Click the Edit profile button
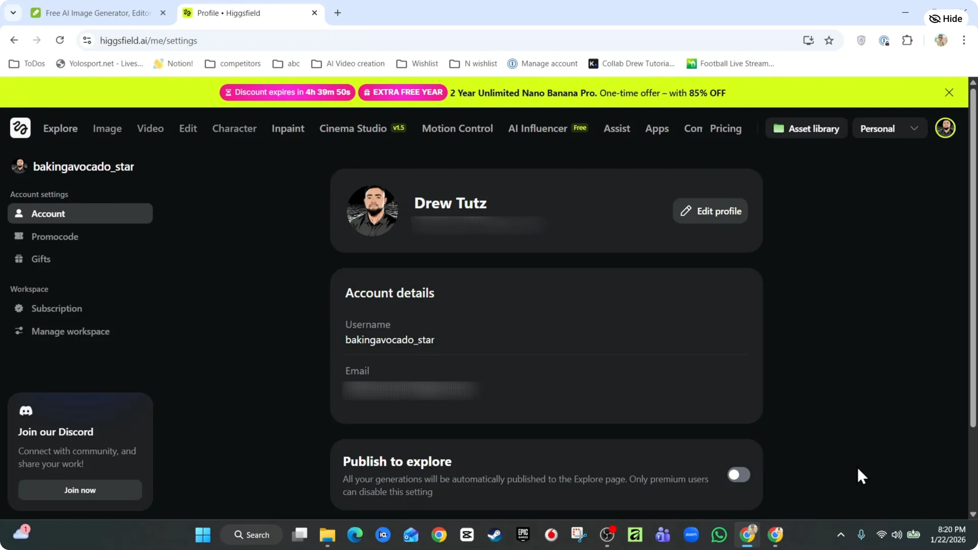This screenshot has height=550, width=978. [x=710, y=211]
